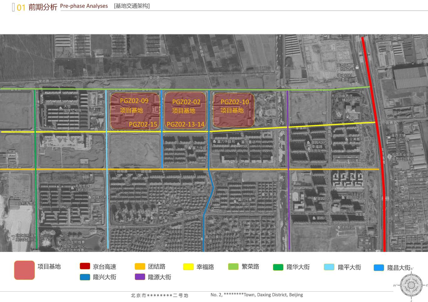Click the PGZ02-13-14 label

click(185, 124)
